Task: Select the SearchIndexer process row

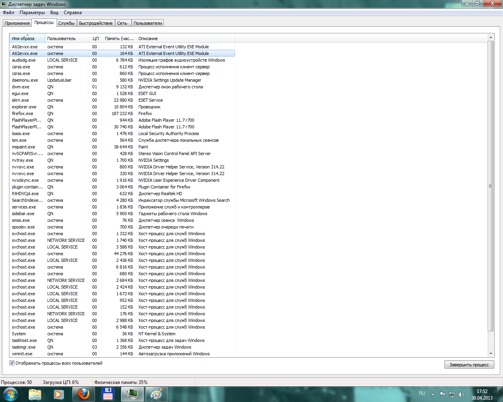Action: click(x=122, y=200)
